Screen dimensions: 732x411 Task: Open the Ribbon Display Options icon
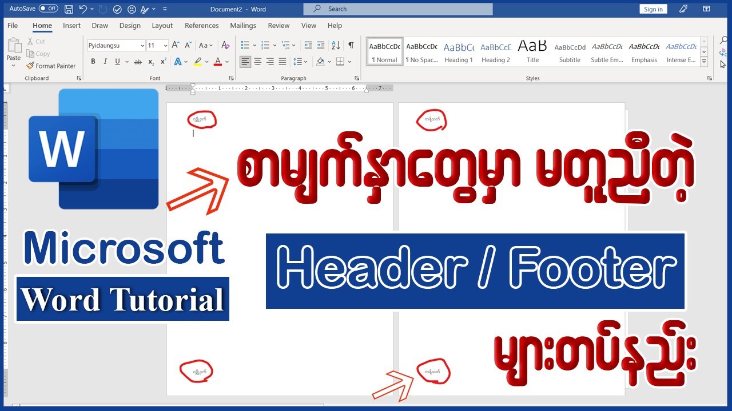[706, 9]
